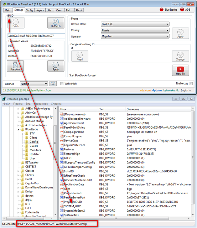Expand the Guests tree node

(x=22, y=146)
